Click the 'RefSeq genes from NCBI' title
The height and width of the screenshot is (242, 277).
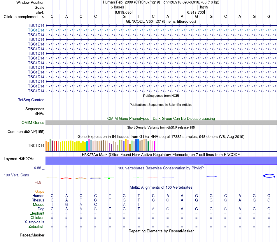[161, 96]
